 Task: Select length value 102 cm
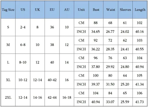point(139,23)
